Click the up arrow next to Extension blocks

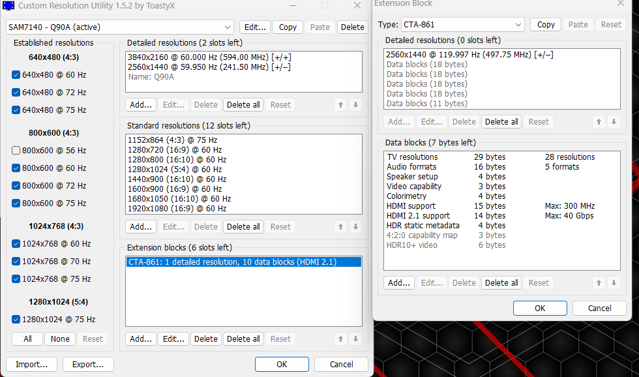340,339
